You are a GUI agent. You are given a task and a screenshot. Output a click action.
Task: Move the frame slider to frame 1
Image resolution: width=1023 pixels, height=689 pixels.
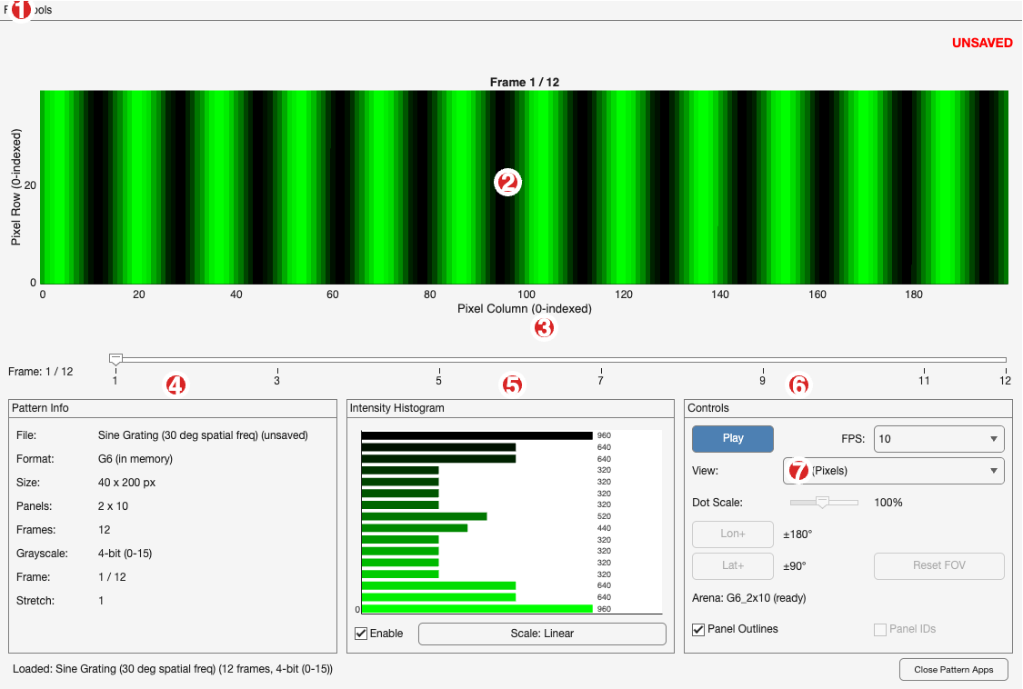pyautogui.click(x=115, y=357)
